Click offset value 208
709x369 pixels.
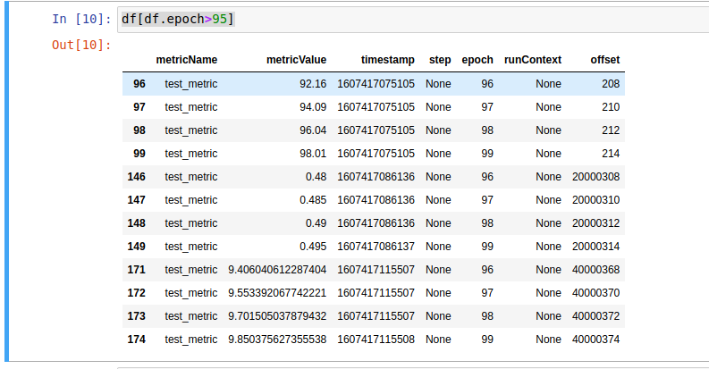(x=611, y=84)
